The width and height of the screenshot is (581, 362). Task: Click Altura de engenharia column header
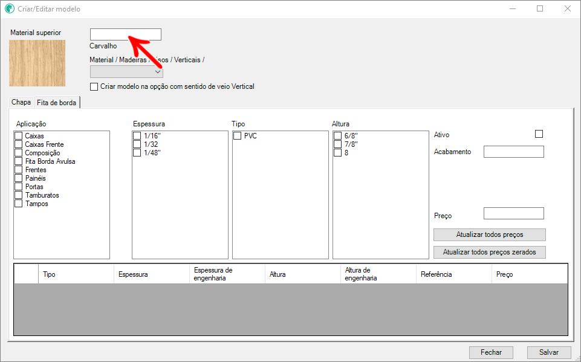(x=378, y=274)
